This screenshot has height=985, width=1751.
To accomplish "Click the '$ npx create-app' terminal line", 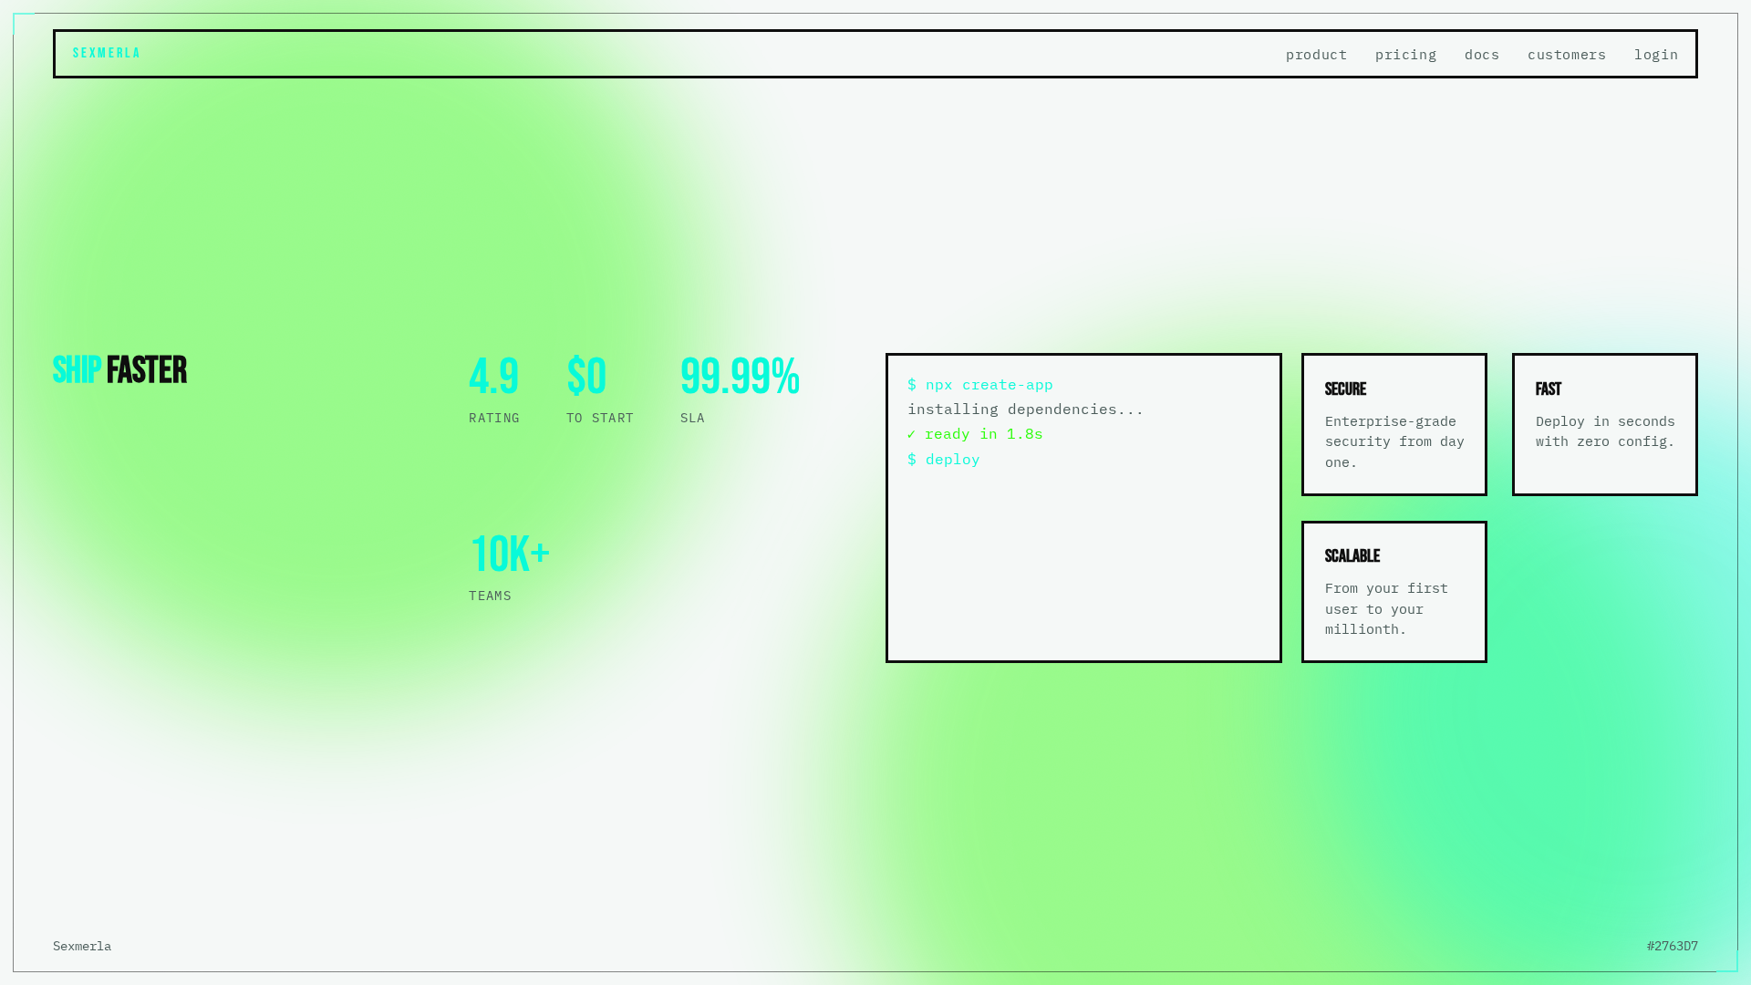I will click(980, 385).
